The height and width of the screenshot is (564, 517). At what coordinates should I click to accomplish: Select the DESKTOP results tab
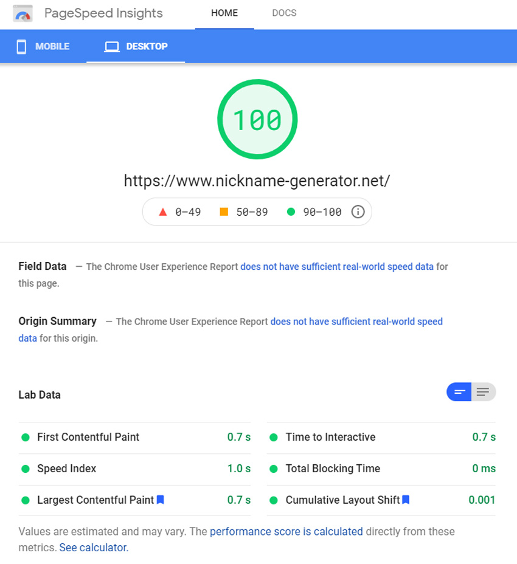tap(136, 46)
